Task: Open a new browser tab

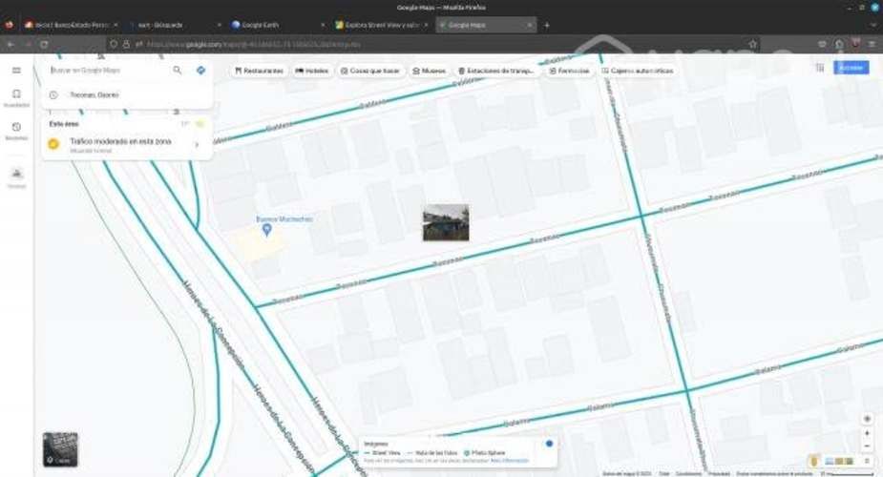Action: 546,26
